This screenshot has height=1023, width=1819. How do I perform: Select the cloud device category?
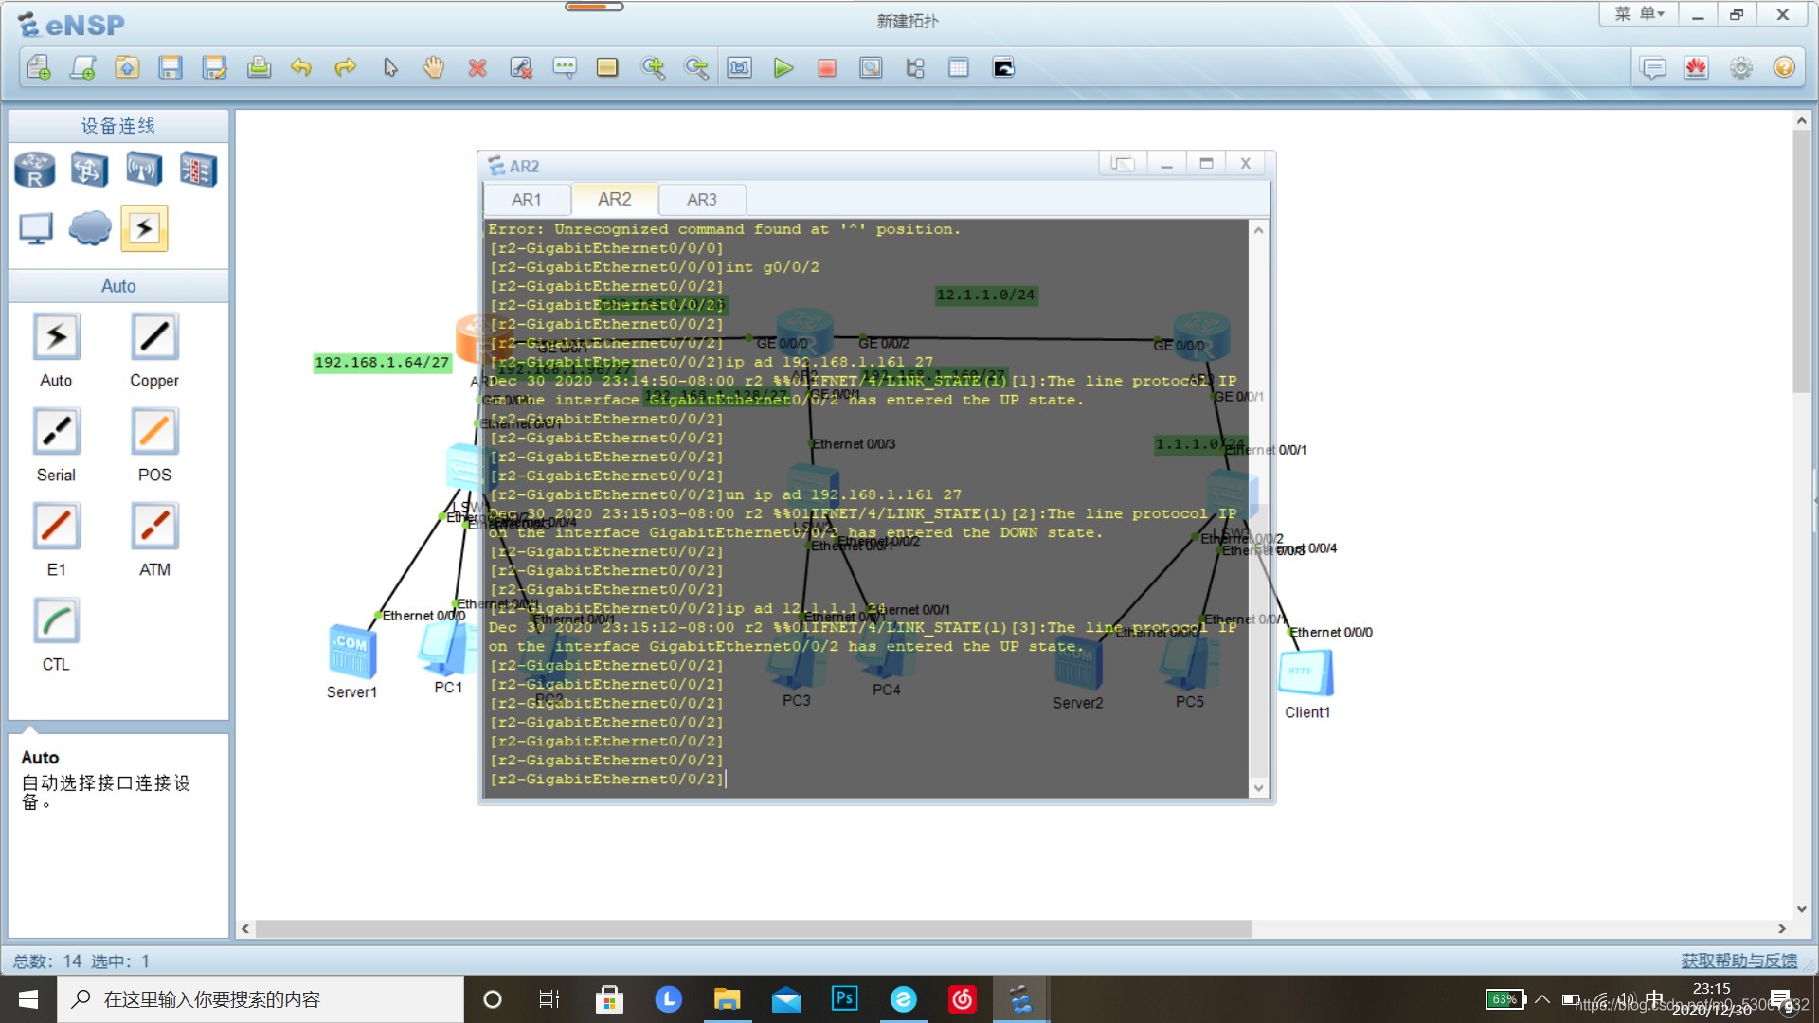point(90,228)
